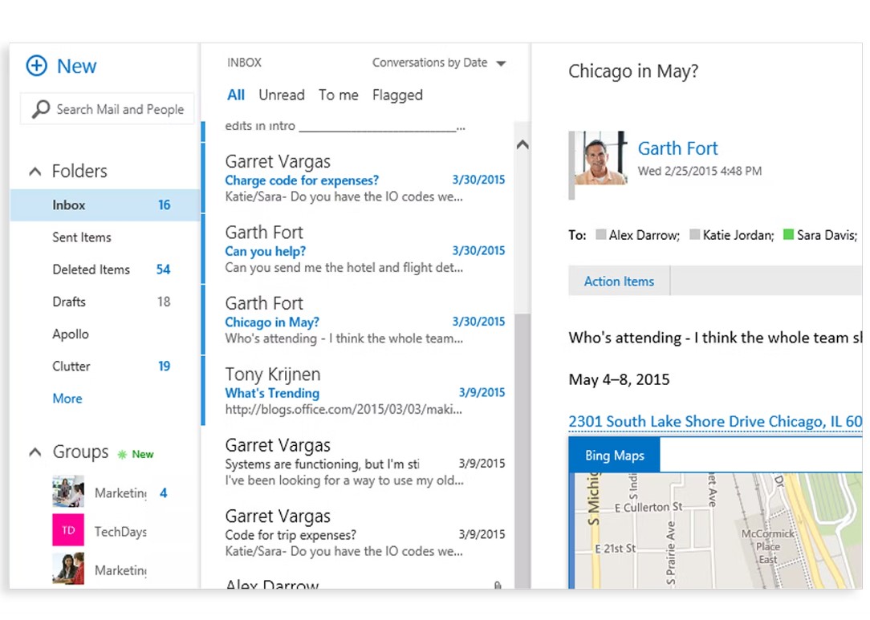Switch to the Action Items tab
The width and height of the screenshot is (870, 620).
tap(619, 281)
